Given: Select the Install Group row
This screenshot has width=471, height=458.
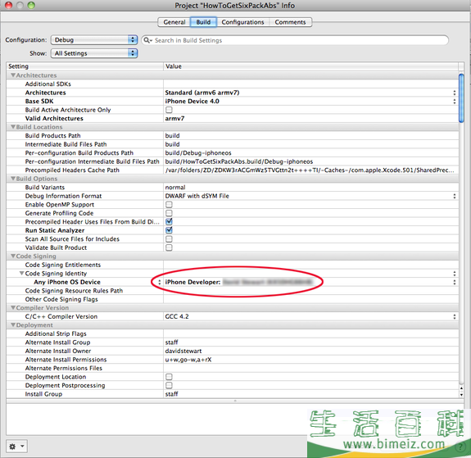Looking at the screenshot, I should 233,394.
